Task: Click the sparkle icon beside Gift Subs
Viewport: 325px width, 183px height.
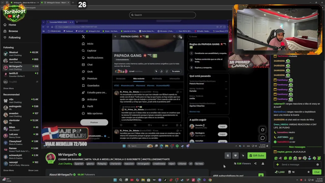Action: (243, 156)
